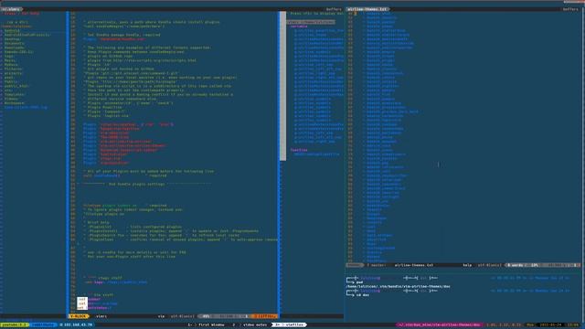The width and height of the screenshot is (585, 329).
Task: Click the .vimrc filename in the left statusline
Action: [101, 316]
